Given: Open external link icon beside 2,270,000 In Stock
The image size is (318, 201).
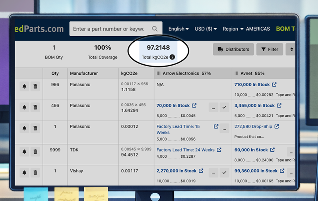Looking at the screenshot, I should [201, 171].
